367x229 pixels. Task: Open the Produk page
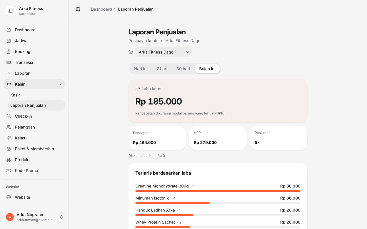tap(34, 160)
